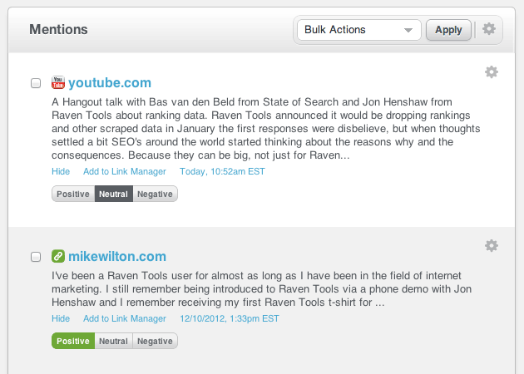Set mikewilton.com mention sentiment to Neutral
The height and width of the screenshot is (374, 524).
pos(114,341)
